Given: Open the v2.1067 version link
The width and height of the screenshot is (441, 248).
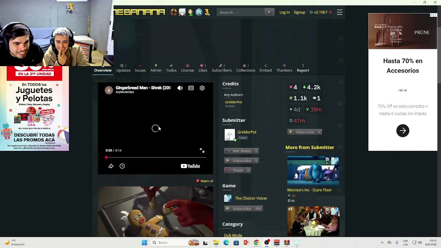Looking at the screenshot, I should [x=321, y=12].
